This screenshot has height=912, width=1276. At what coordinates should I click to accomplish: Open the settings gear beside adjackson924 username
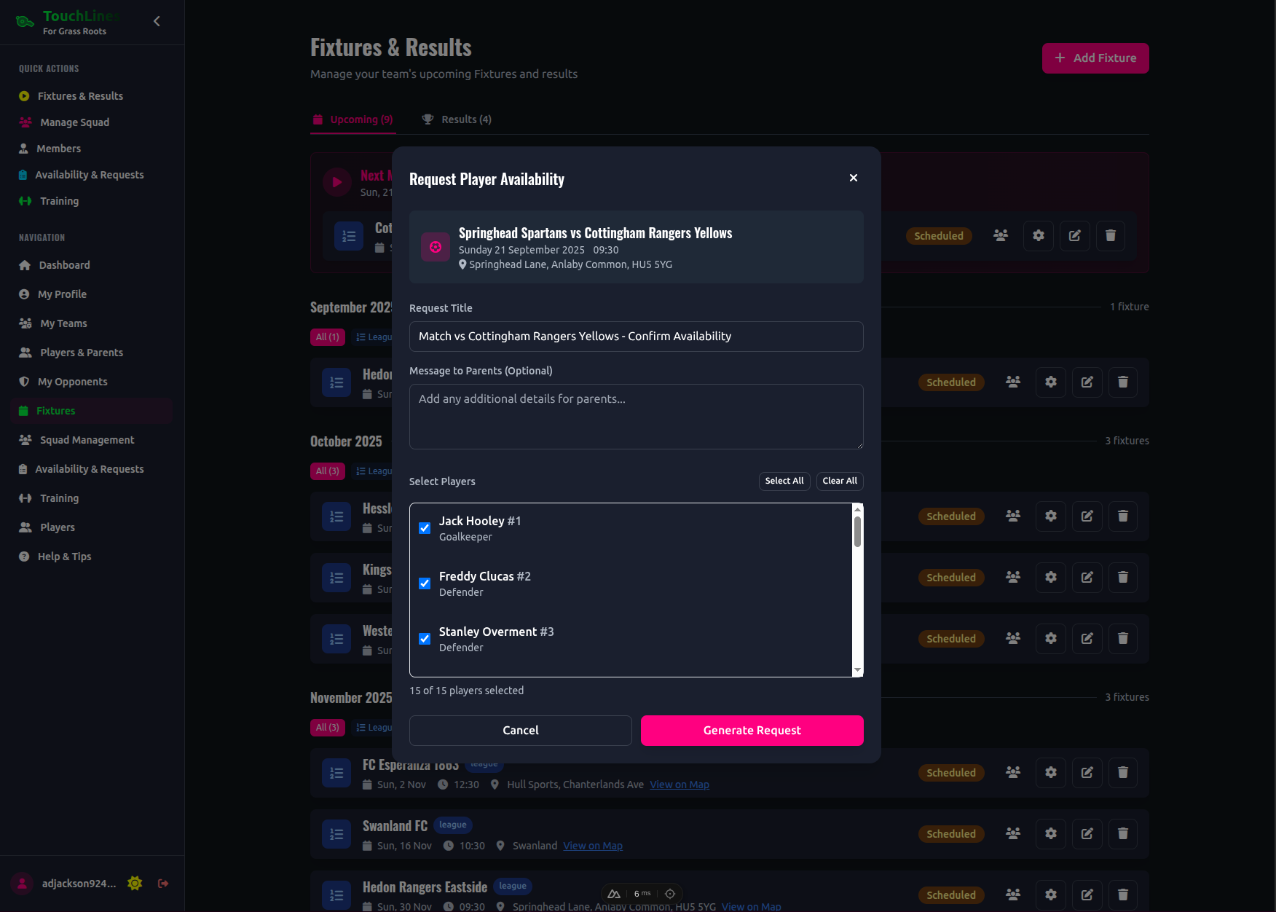pyautogui.click(x=134, y=883)
